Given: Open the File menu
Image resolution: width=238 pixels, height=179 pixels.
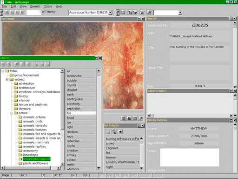Looking at the screenshot, I should pos(4,7).
